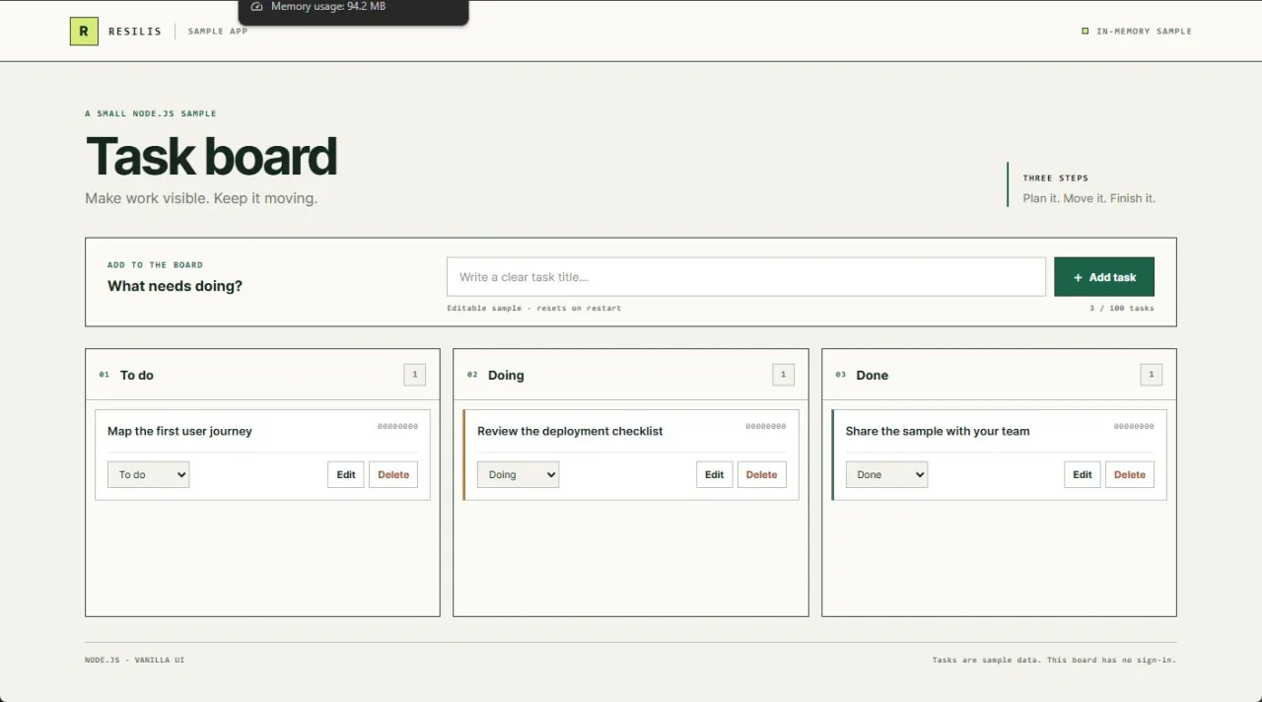Screen dimensions: 1262x702
Task: Click the Add task button
Action: pyautogui.click(x=1104, y=277)
